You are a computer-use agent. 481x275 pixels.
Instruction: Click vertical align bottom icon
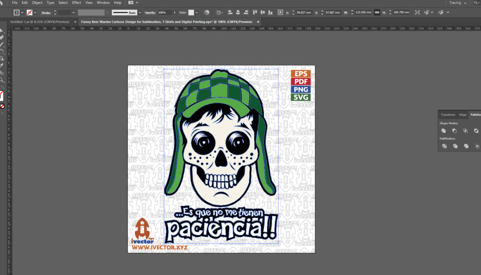click(270, 12)
